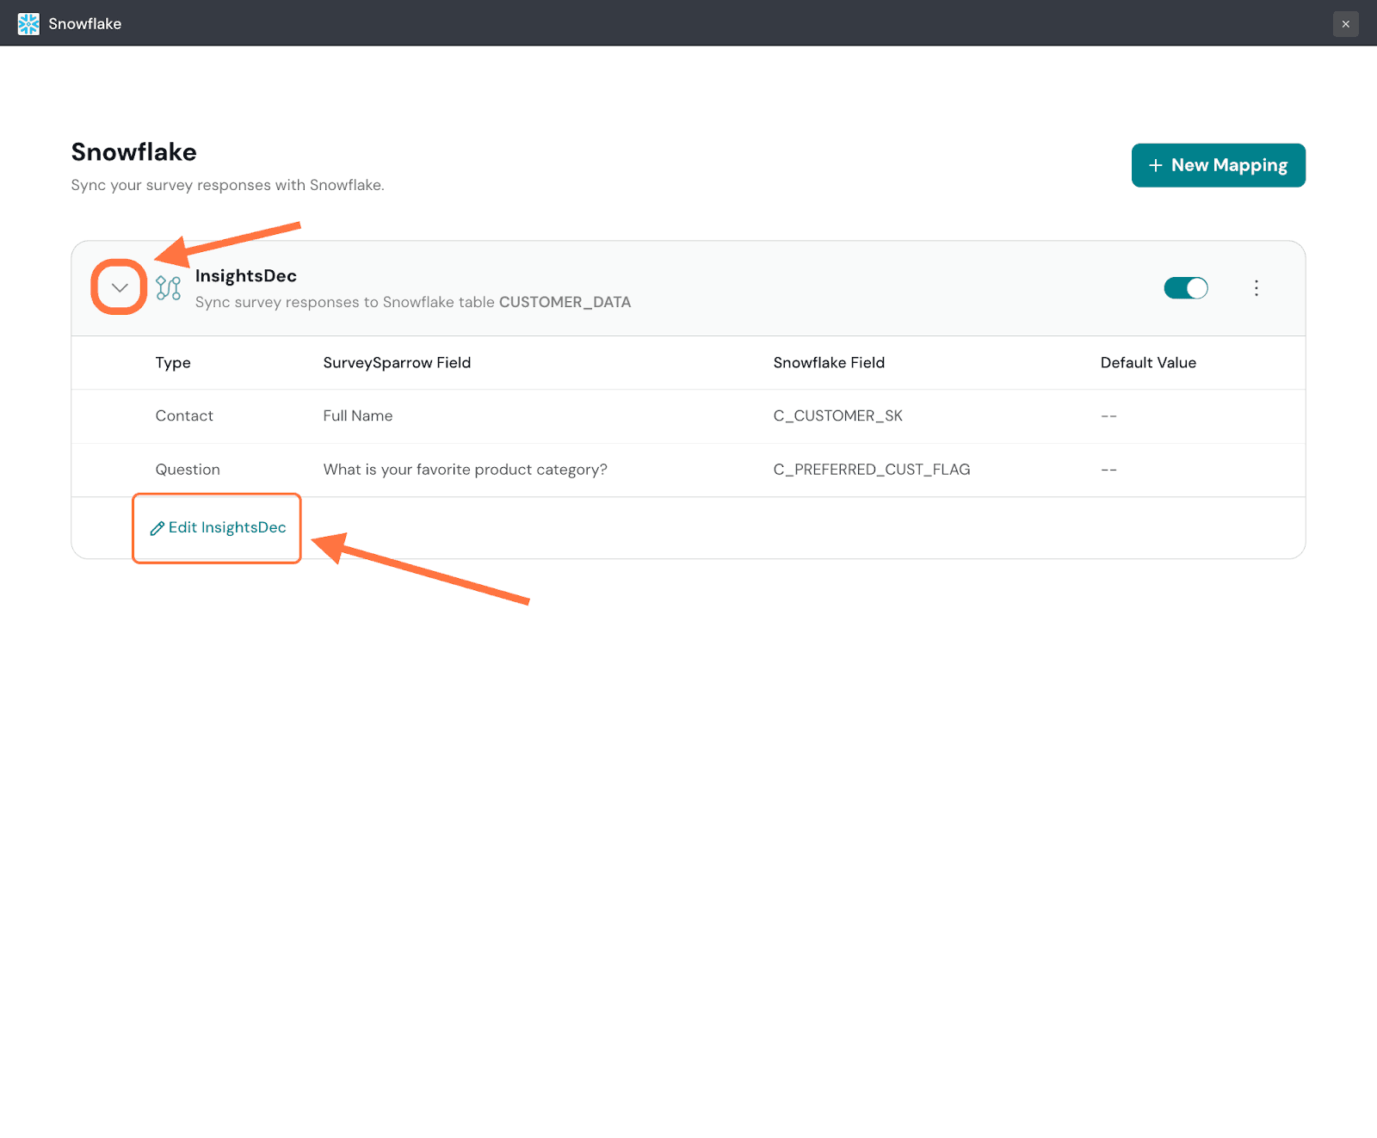Screen dimensions: 1377x1138
Task: Click the Default Value column header
Action: tap(1147, 363)
